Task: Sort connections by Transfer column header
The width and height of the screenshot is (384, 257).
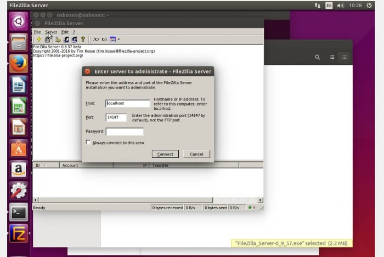Action: [x=194, y=165]
